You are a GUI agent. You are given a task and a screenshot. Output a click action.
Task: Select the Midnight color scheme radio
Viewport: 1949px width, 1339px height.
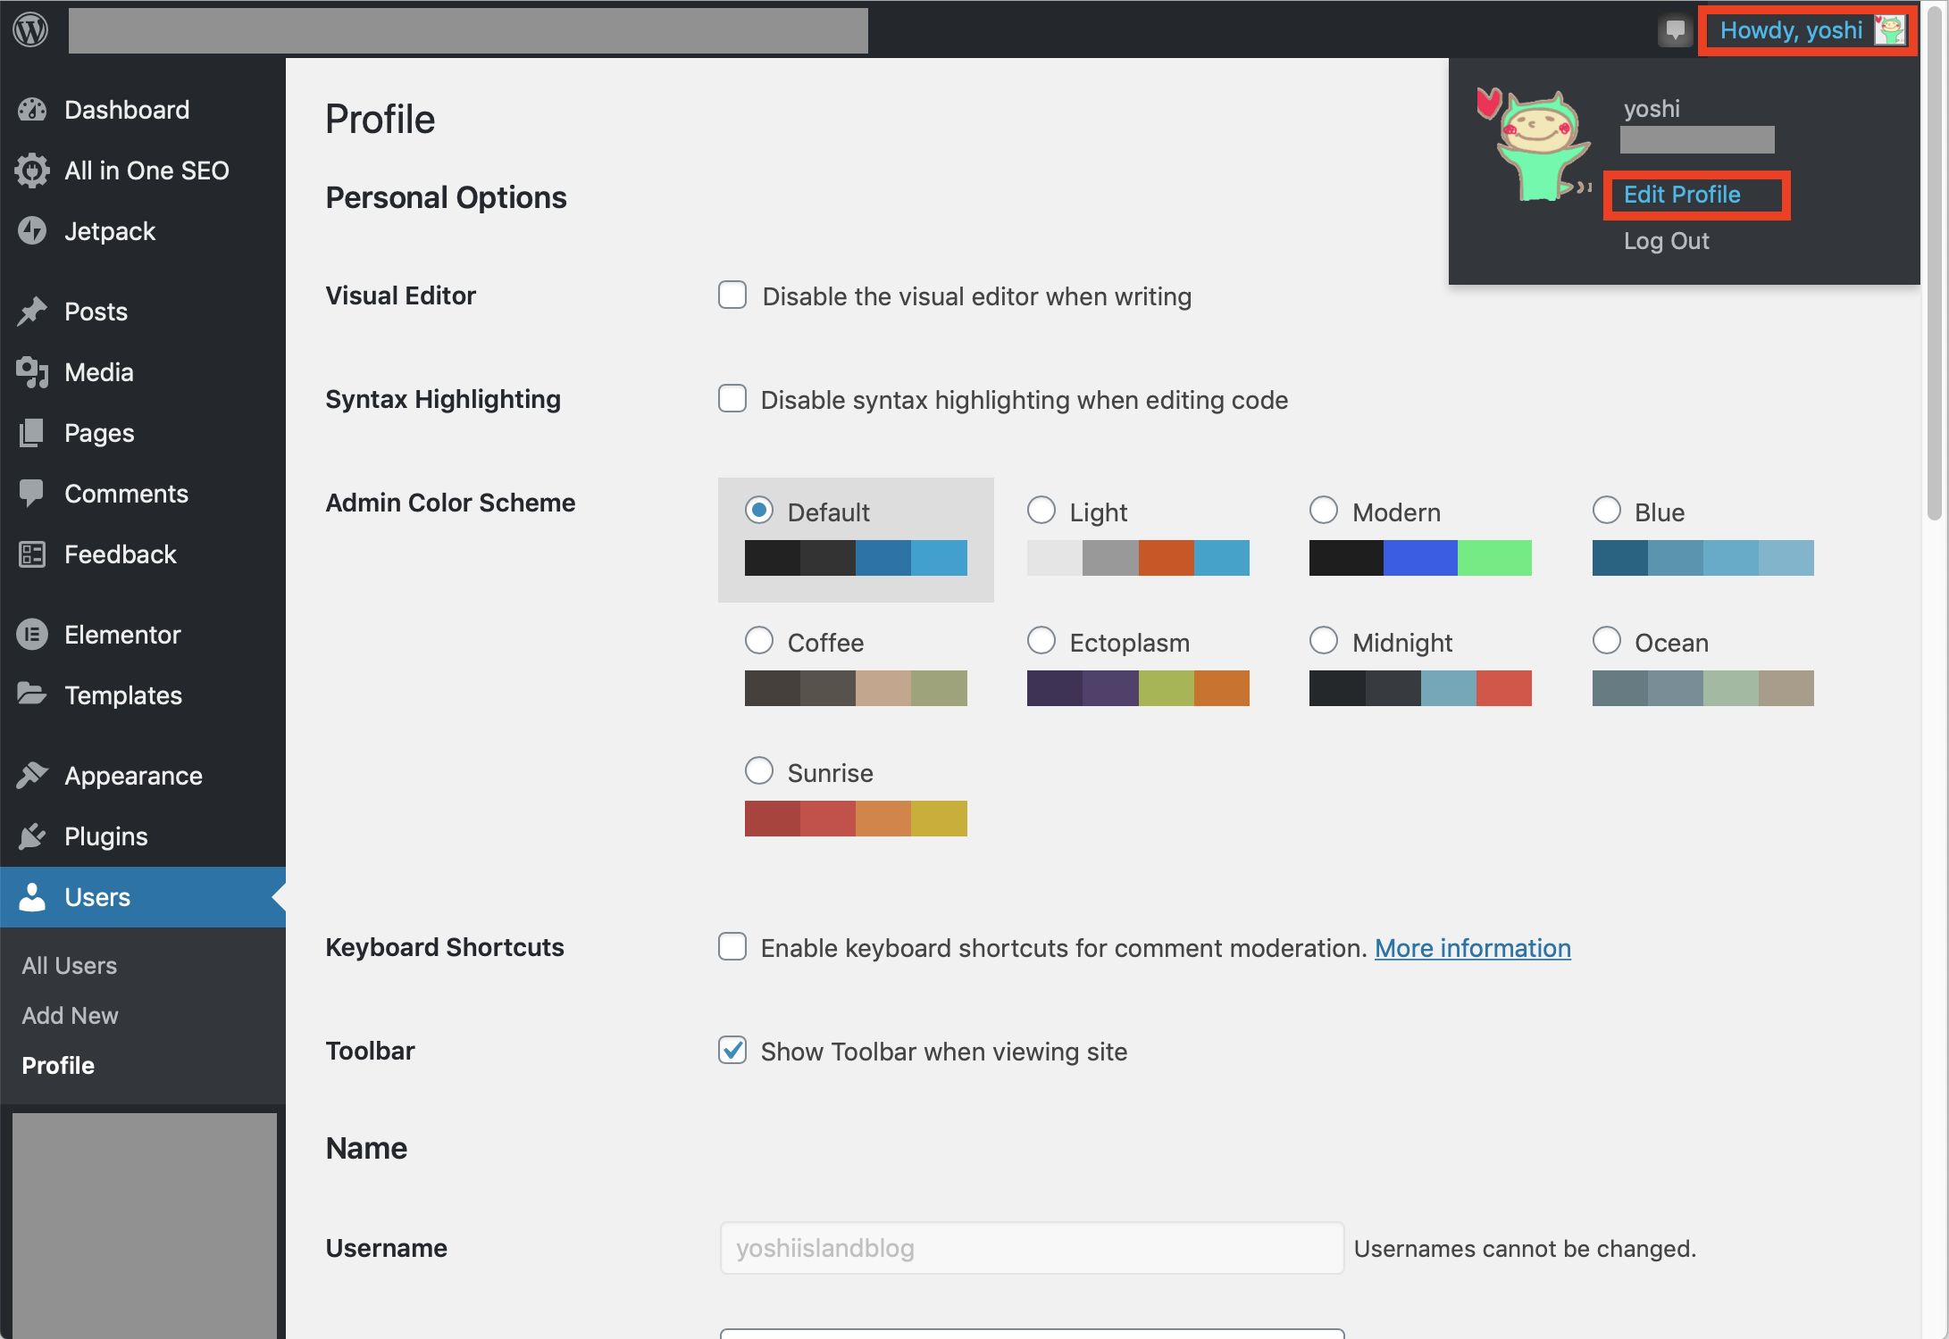(x=1324, y=640)
